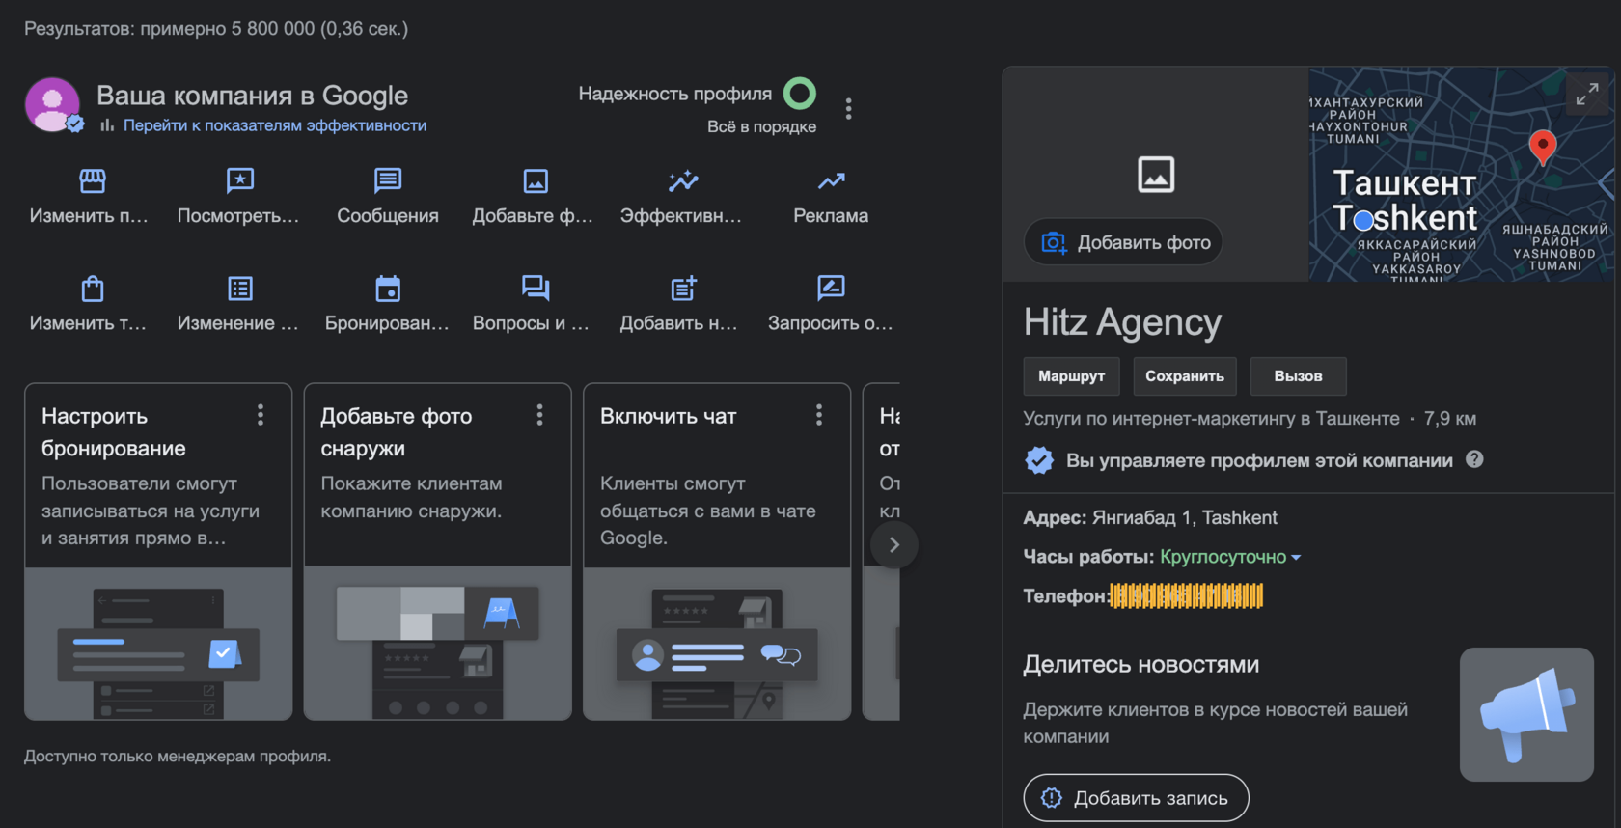Click the Add photo picture icon
The height and width of the screenshot is (828, 1621).
[536, 180]
